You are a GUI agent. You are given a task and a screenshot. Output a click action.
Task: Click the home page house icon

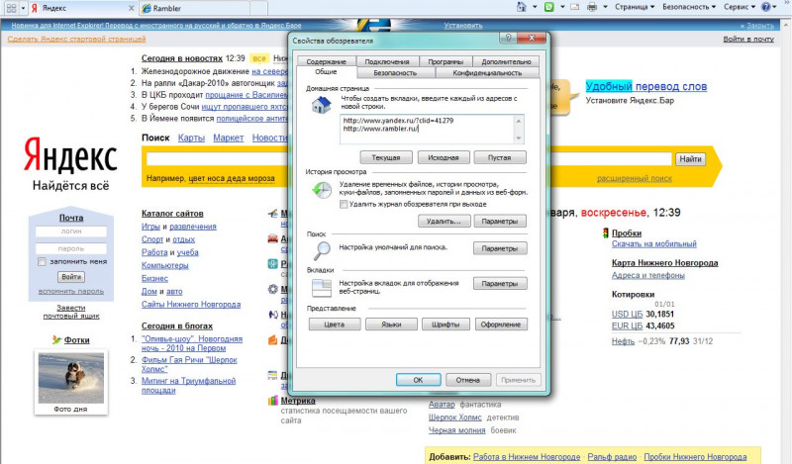coord(321,105)
